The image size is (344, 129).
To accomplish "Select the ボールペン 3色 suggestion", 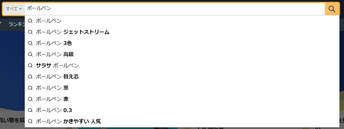I will [x=182, y=43].
